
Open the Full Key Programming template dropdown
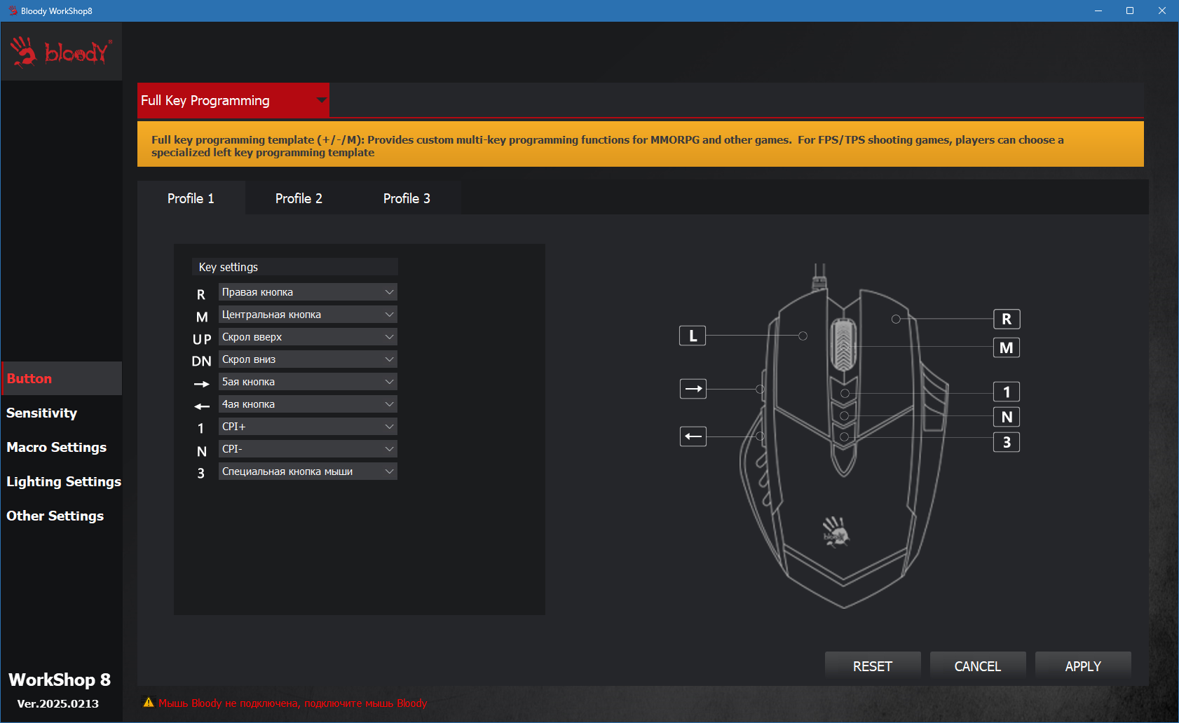click(x=233, y=100)
